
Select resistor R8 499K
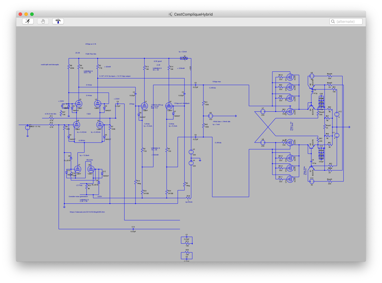[x=69, y=67]
